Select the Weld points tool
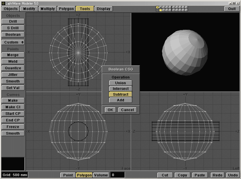The width and height of the screenshot is (241, 179). point(13,61)
